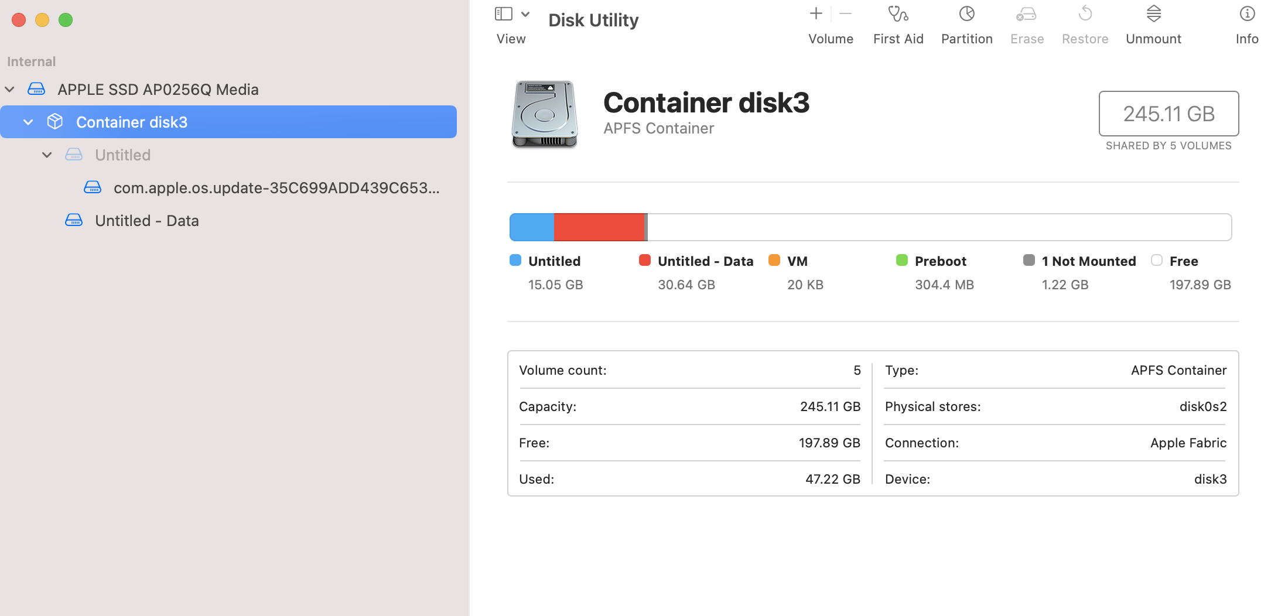Open the View options dropdown chevron

[x=525, y=14]
